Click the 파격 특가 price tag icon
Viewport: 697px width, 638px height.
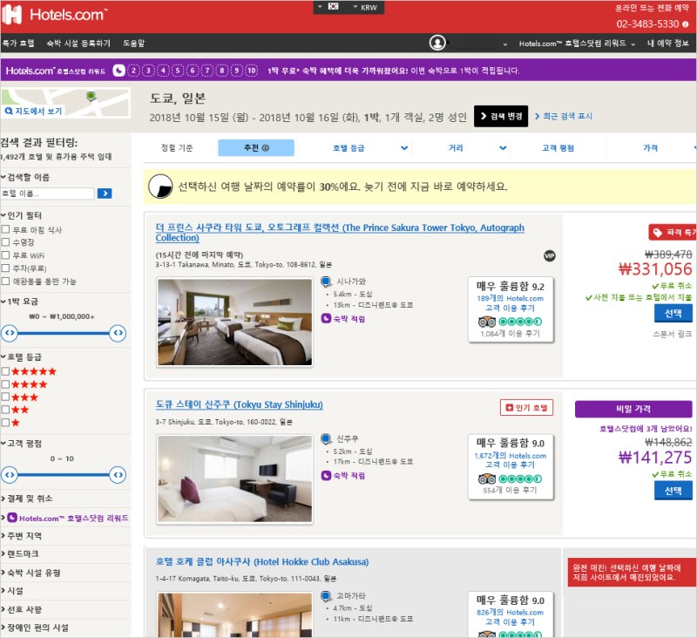[657, 232]
